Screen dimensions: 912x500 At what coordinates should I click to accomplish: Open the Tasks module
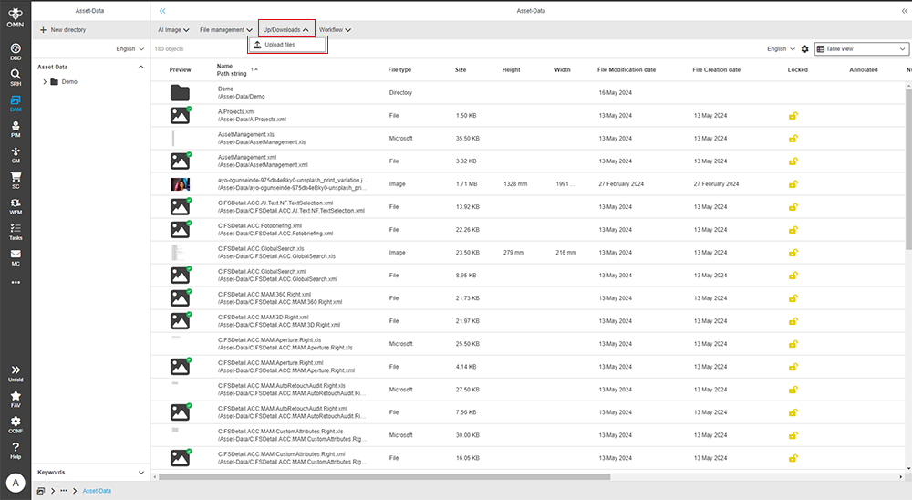(x=16, y=231)
